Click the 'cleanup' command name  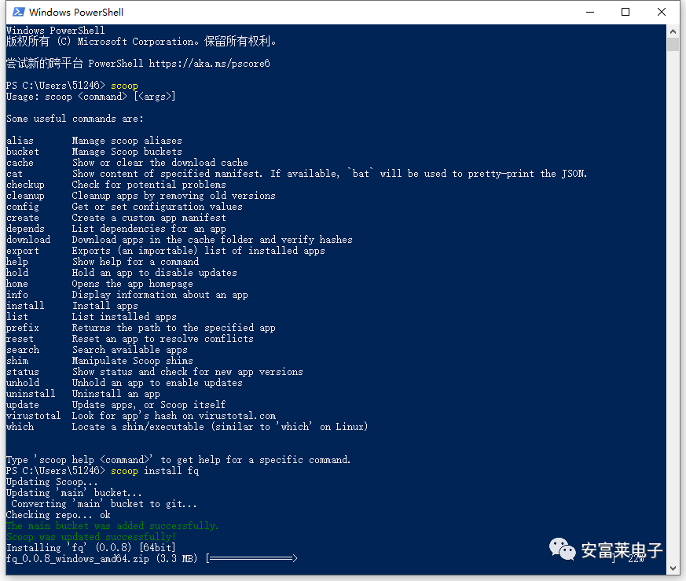[25, 196]
